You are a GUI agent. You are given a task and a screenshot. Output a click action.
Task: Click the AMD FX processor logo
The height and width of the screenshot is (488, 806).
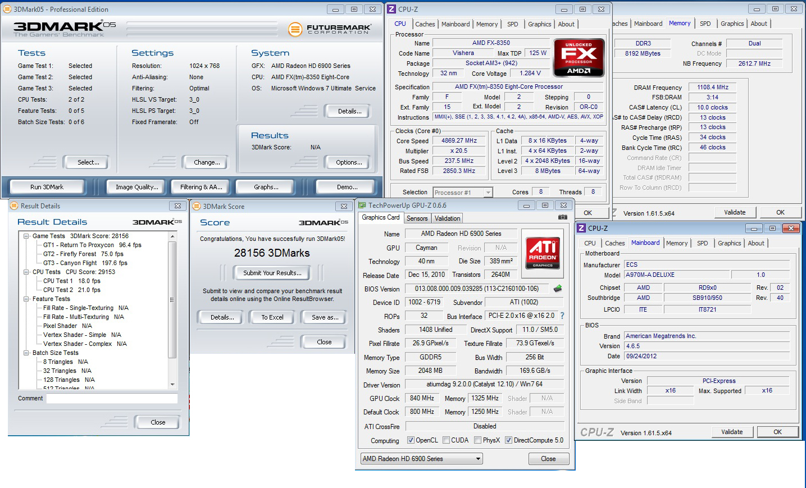tap(579, 57)
